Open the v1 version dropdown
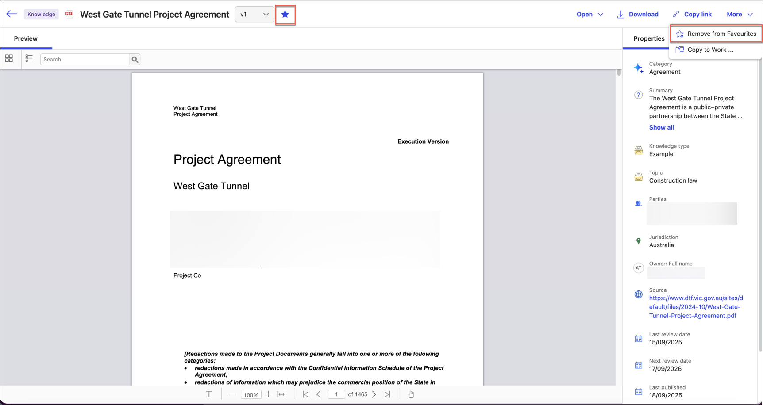Image resolution: width=763 pixels, height=405 pixels. pyautogui.click(x=254, y=14)
